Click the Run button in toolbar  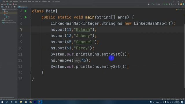[164, 4]
